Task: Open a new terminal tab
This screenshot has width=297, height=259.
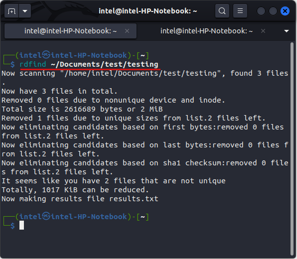Action: [x=11, y=11]
